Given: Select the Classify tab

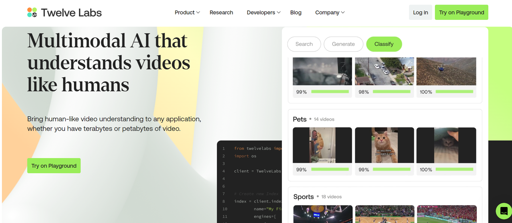Looking at the screenshot, I should coord(384,44).
